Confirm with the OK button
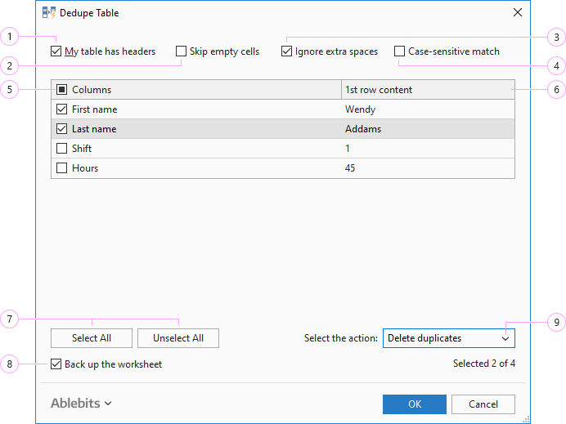Viewport: 566px width, 424px height. 415,404
